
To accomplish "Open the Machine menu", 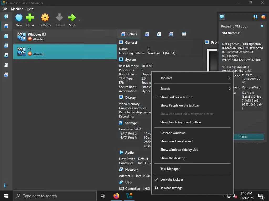I will 17,9.
